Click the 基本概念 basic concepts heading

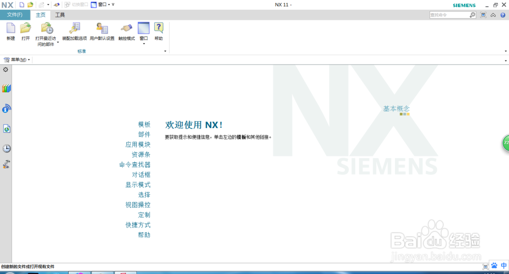point(397,109)
